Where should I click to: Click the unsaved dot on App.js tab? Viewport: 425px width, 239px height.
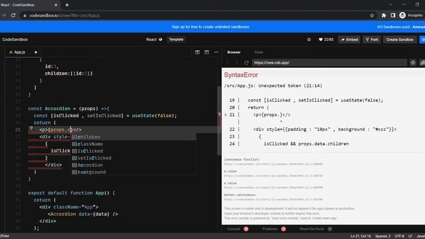point(35,52)
